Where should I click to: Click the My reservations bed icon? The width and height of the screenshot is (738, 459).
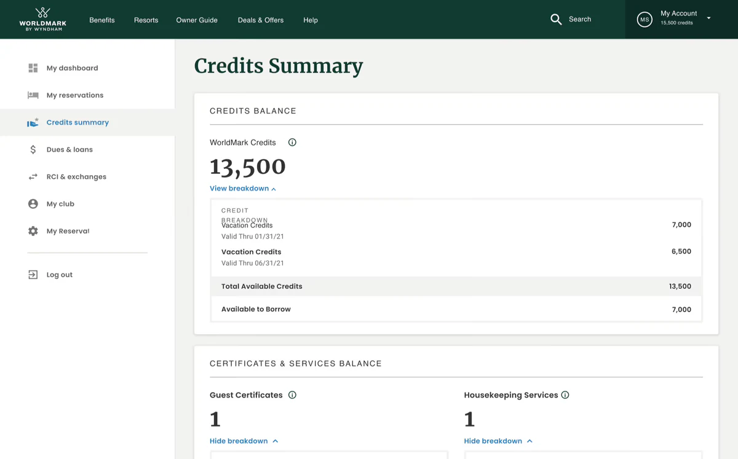pyautogui.click(x=33, y=95)
